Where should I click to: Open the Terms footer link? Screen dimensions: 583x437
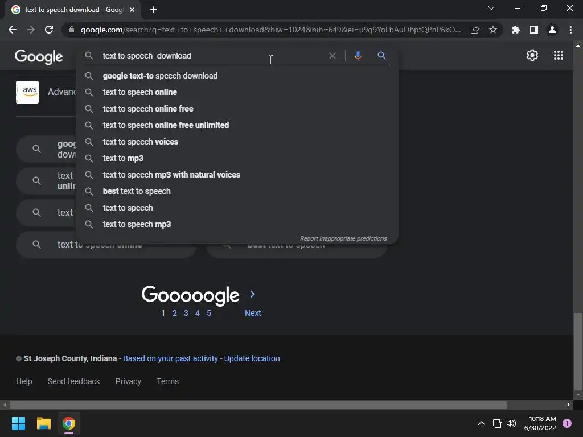click(167, 381)
